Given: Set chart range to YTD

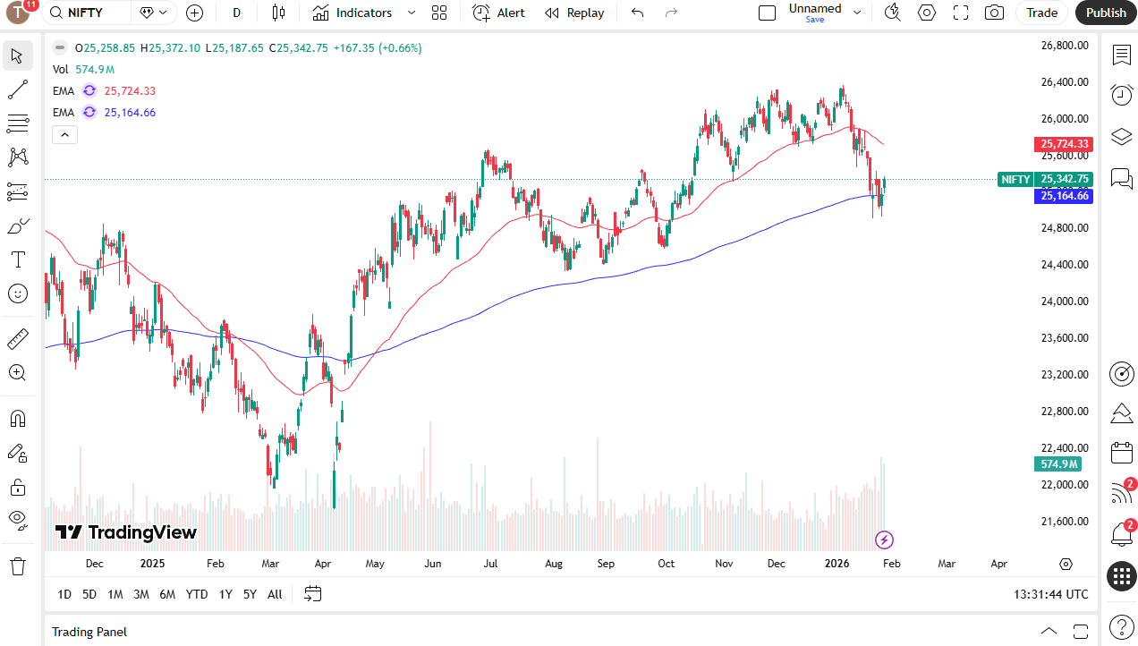Looking at the screenshot, I should pyautogui.click(x=197, y=594).
